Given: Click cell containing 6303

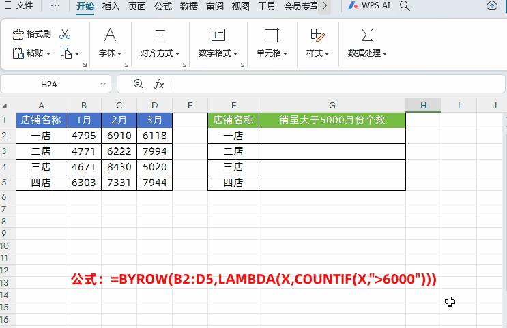Looking at the screenshot, I should [x=84, y=183].
